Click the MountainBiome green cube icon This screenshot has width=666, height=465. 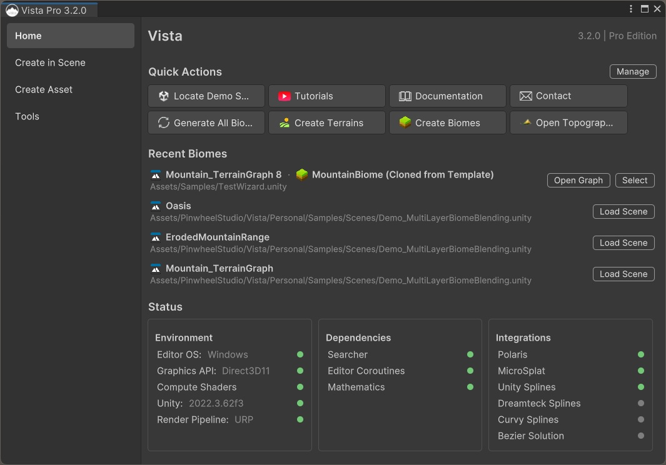[x=301, y=174]
